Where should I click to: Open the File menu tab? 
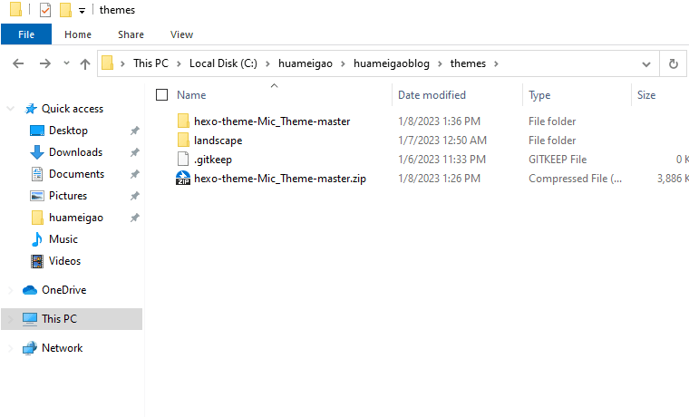click(26, 34)
